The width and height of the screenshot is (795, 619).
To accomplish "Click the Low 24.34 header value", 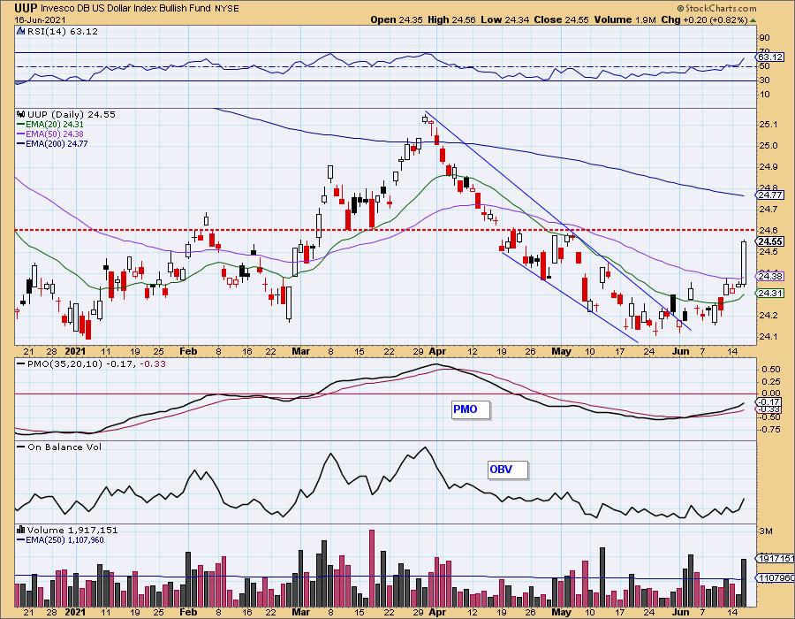I will [x=504, y=19].
